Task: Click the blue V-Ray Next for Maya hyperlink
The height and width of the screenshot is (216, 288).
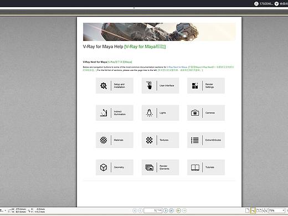Action: tap(177, 67)
